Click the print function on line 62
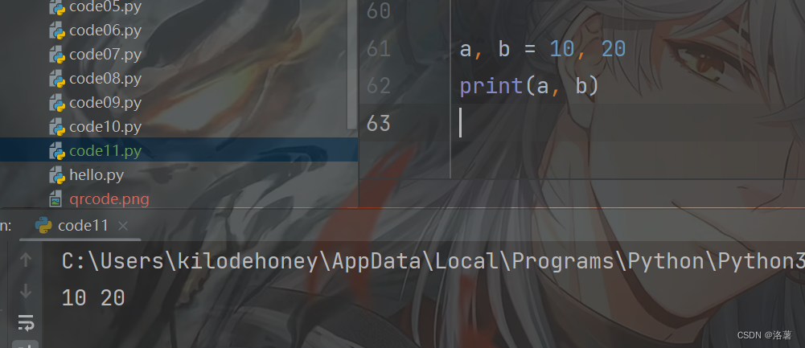The height and width of the screenshot is (348, 805). tap(491, 86)
